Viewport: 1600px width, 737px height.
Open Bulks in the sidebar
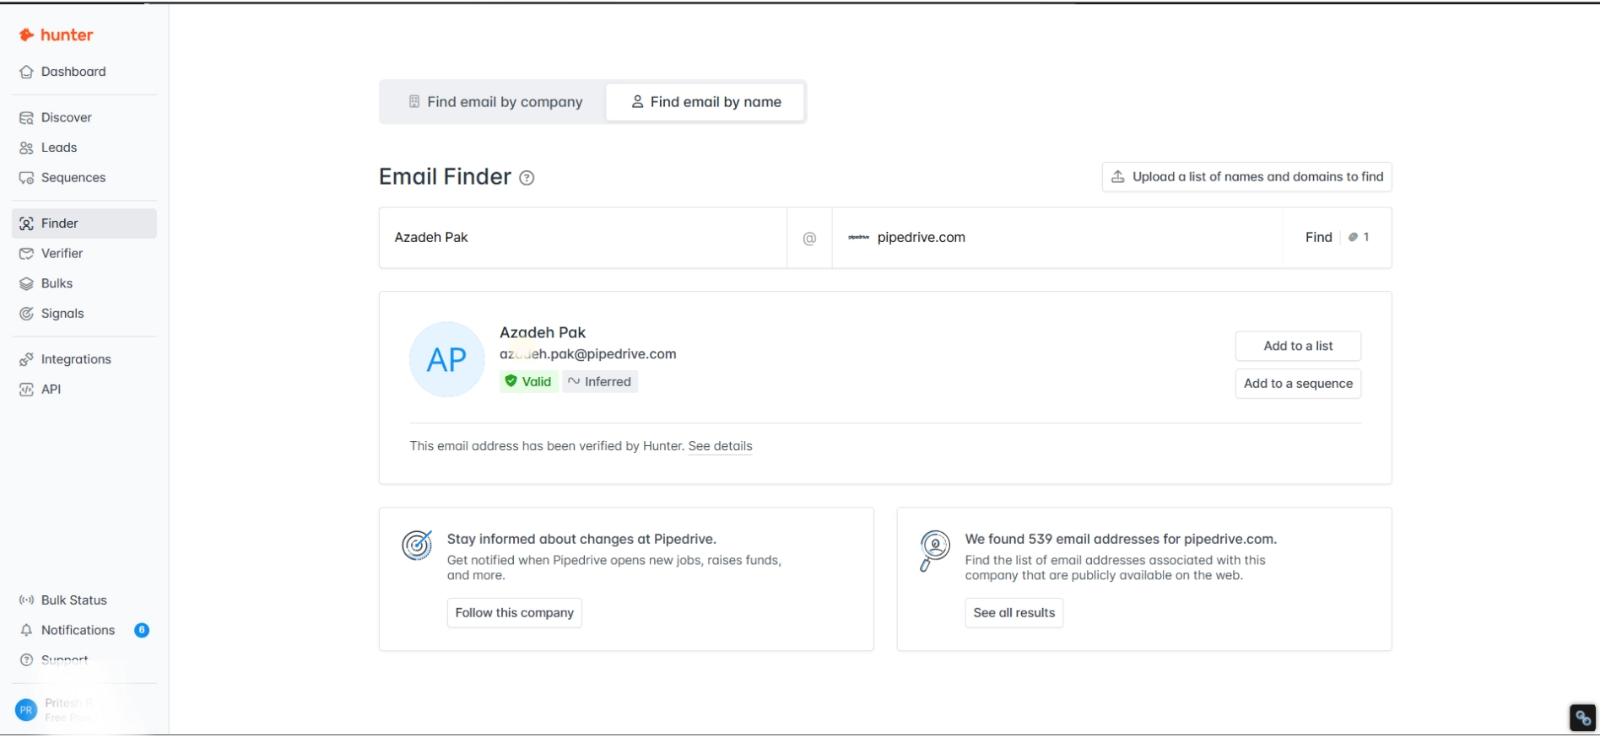[x=84, y=283]
